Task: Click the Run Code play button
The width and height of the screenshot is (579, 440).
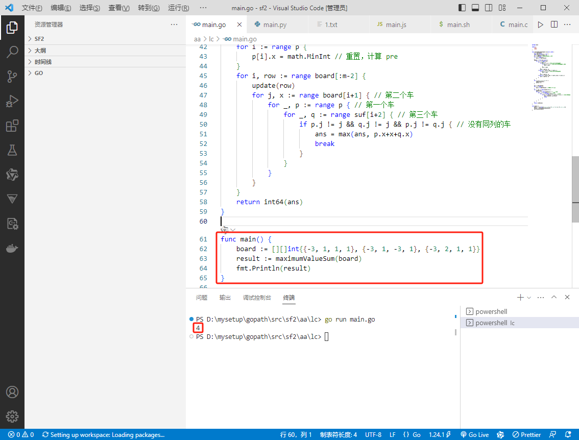Action: [541, 25]
